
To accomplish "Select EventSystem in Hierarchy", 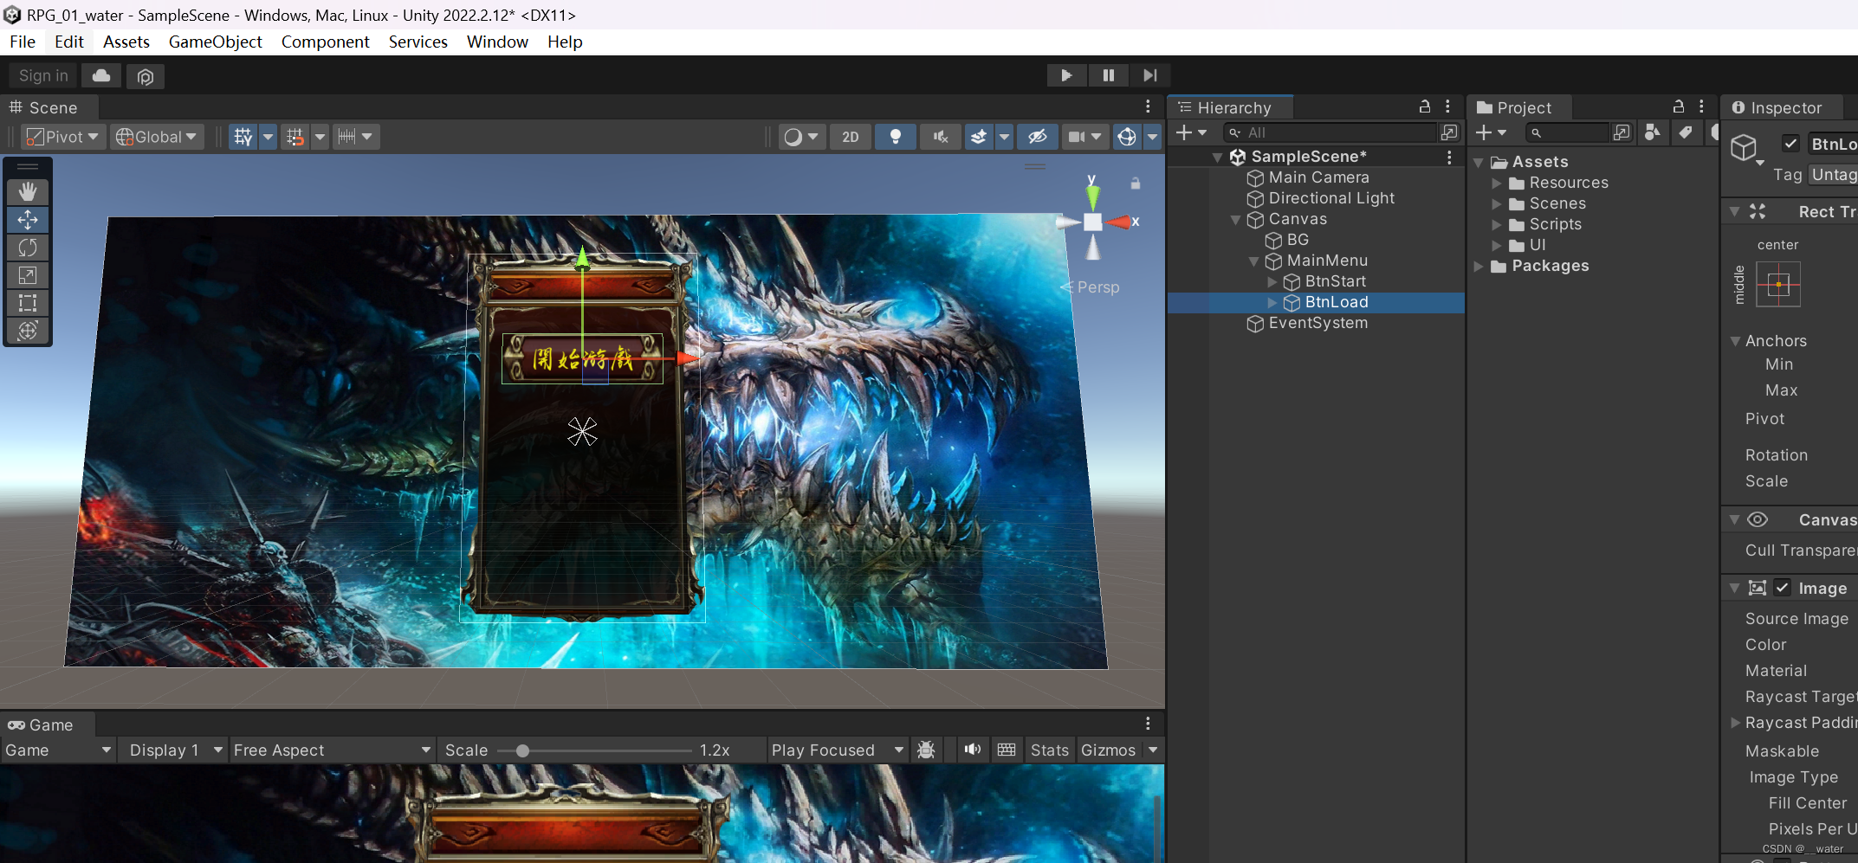I will pyautogui.click(x=1318, y=323).
